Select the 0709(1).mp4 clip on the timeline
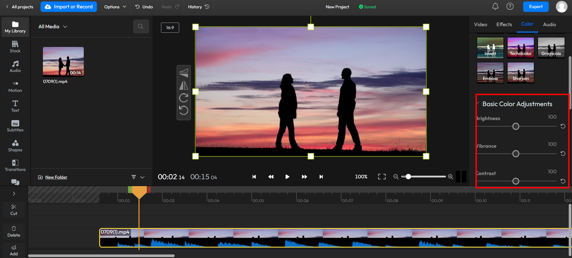This screenshot has height=258, width=572. pyautogui.click(x=335, y=238)
